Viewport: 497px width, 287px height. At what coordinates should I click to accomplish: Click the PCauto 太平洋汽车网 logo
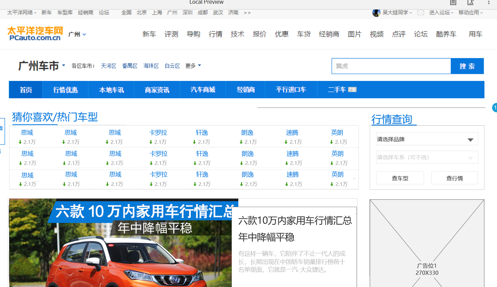pos(35,34)
